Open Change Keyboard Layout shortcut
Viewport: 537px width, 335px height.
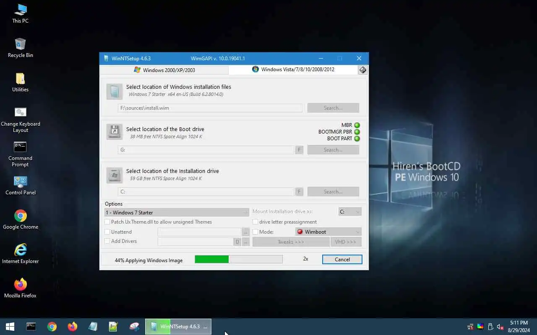point(20,120)
